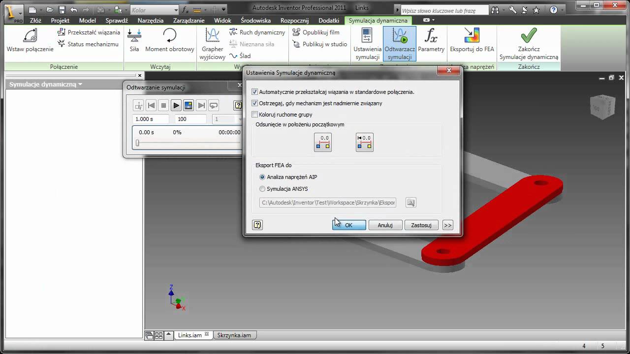The image size is (630, 354).
Task: Click skip to end in simulation player
Action: (x=201, y=105)
